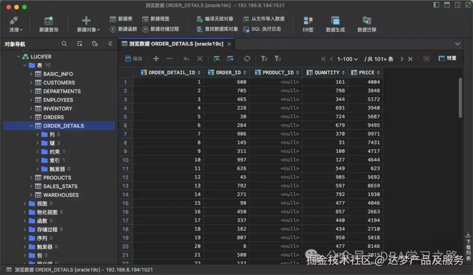Click the 下载列表 download list button
Viewport: 473px width, 275px height.
tap(468, 247)
